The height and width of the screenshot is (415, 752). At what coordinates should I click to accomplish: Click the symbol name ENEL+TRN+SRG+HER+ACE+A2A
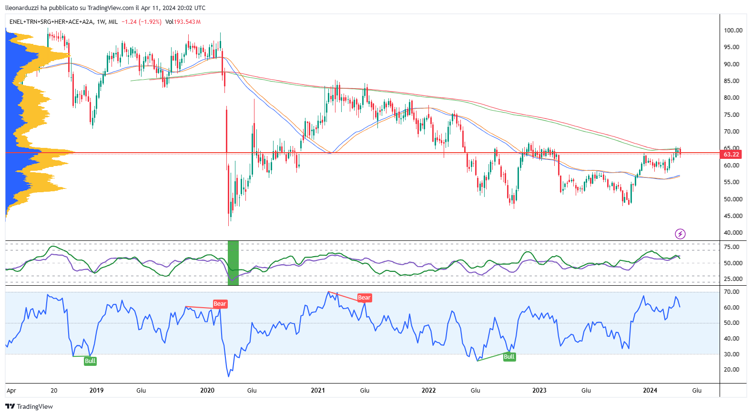(51, 22)
